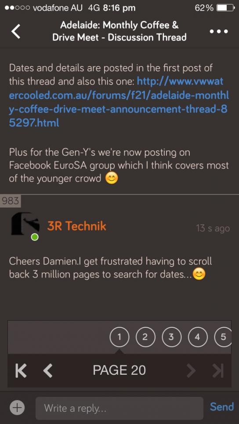Screen dimensions: 239x424
Task: Select page 5 circle
Action: click(x=223, y=336)
